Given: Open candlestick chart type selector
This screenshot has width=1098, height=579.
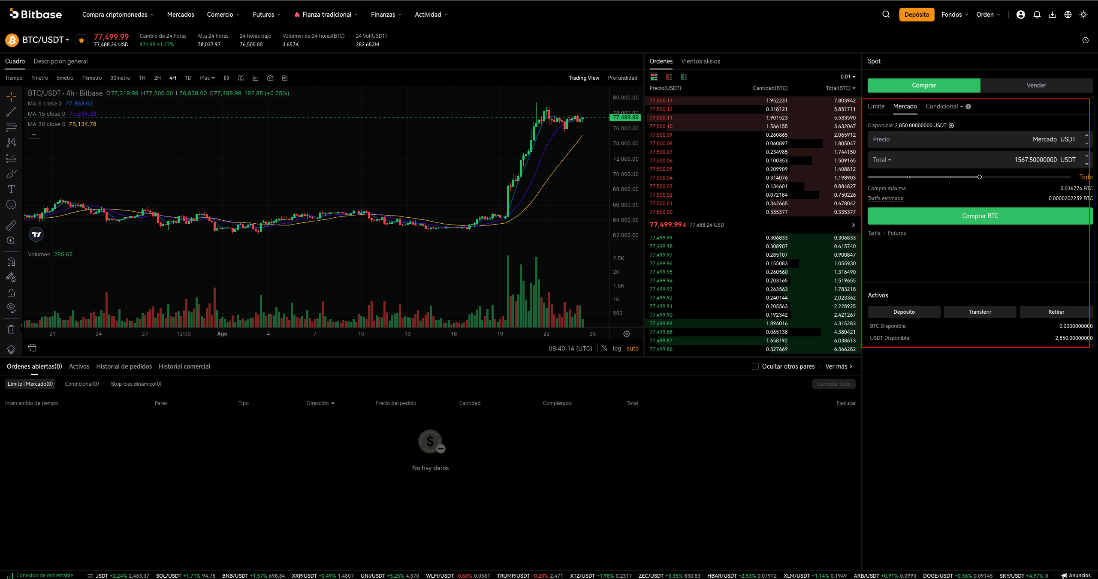Looking at the screenshot, I should tap(226, 78).
